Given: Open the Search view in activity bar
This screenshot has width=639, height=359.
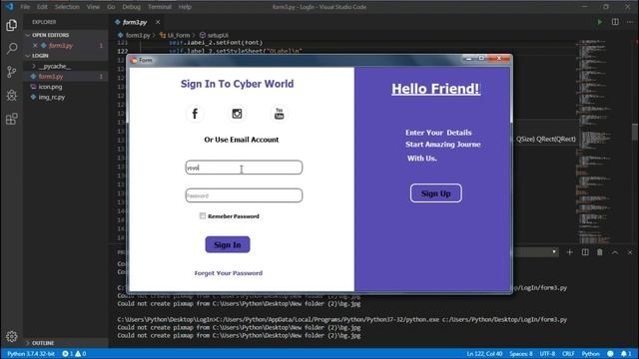Looking at the screenshot, I should click(x=11, y=49).
